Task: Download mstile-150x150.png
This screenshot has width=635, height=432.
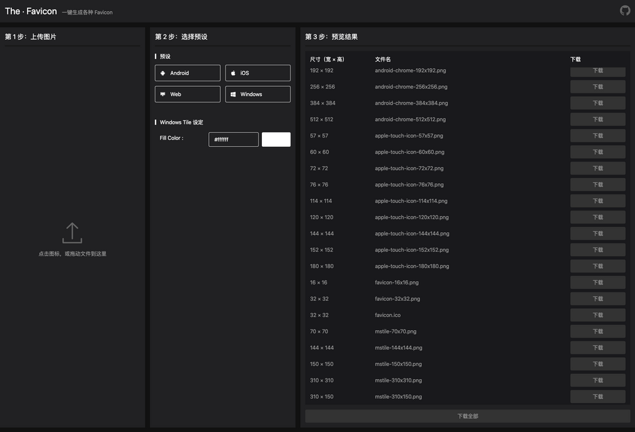Action: click(598, 364)
